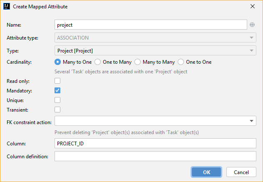
Task: Expand the Type Project [Project] dropdown
Action: click(155, 50)
